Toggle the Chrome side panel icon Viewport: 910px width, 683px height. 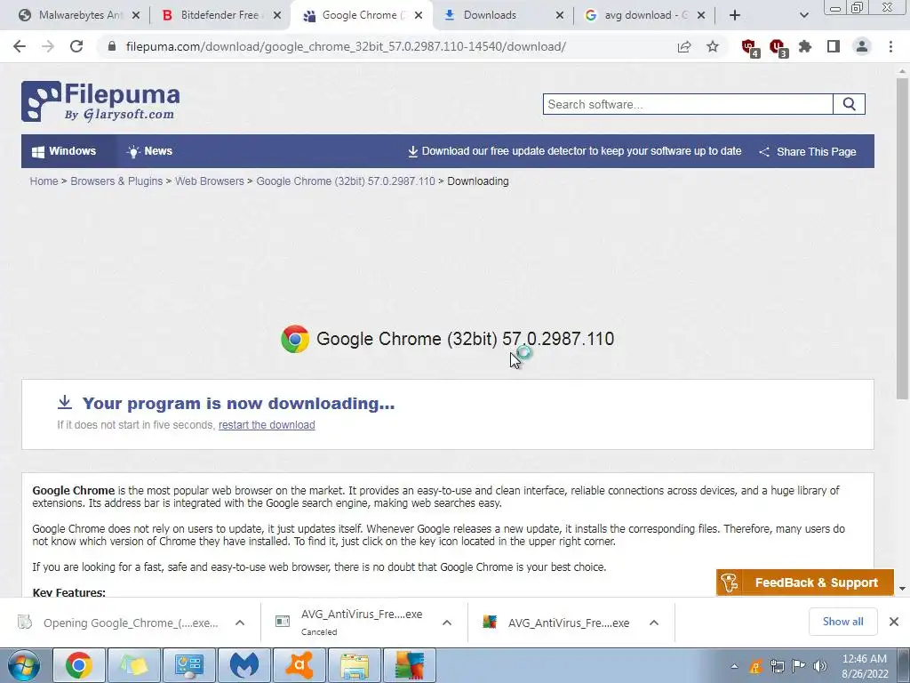(834, 46)
